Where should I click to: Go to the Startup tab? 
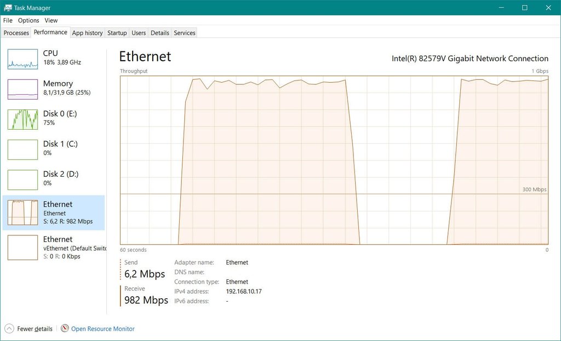click(x=117, y=33)
